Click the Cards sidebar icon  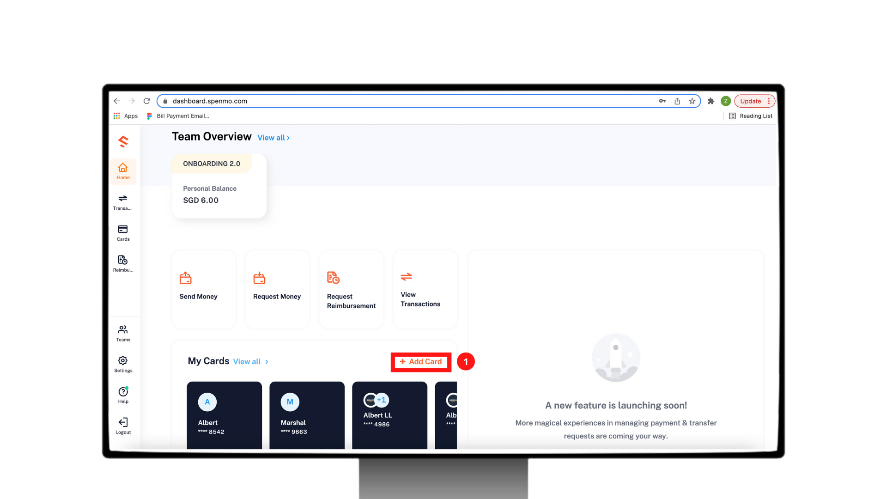[122, 232]
